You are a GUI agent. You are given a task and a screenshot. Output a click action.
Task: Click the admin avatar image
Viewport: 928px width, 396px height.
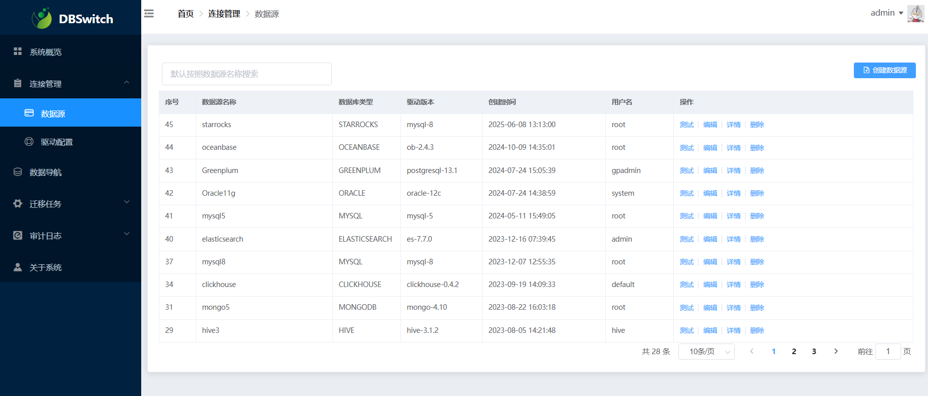[x=915, y=14]
